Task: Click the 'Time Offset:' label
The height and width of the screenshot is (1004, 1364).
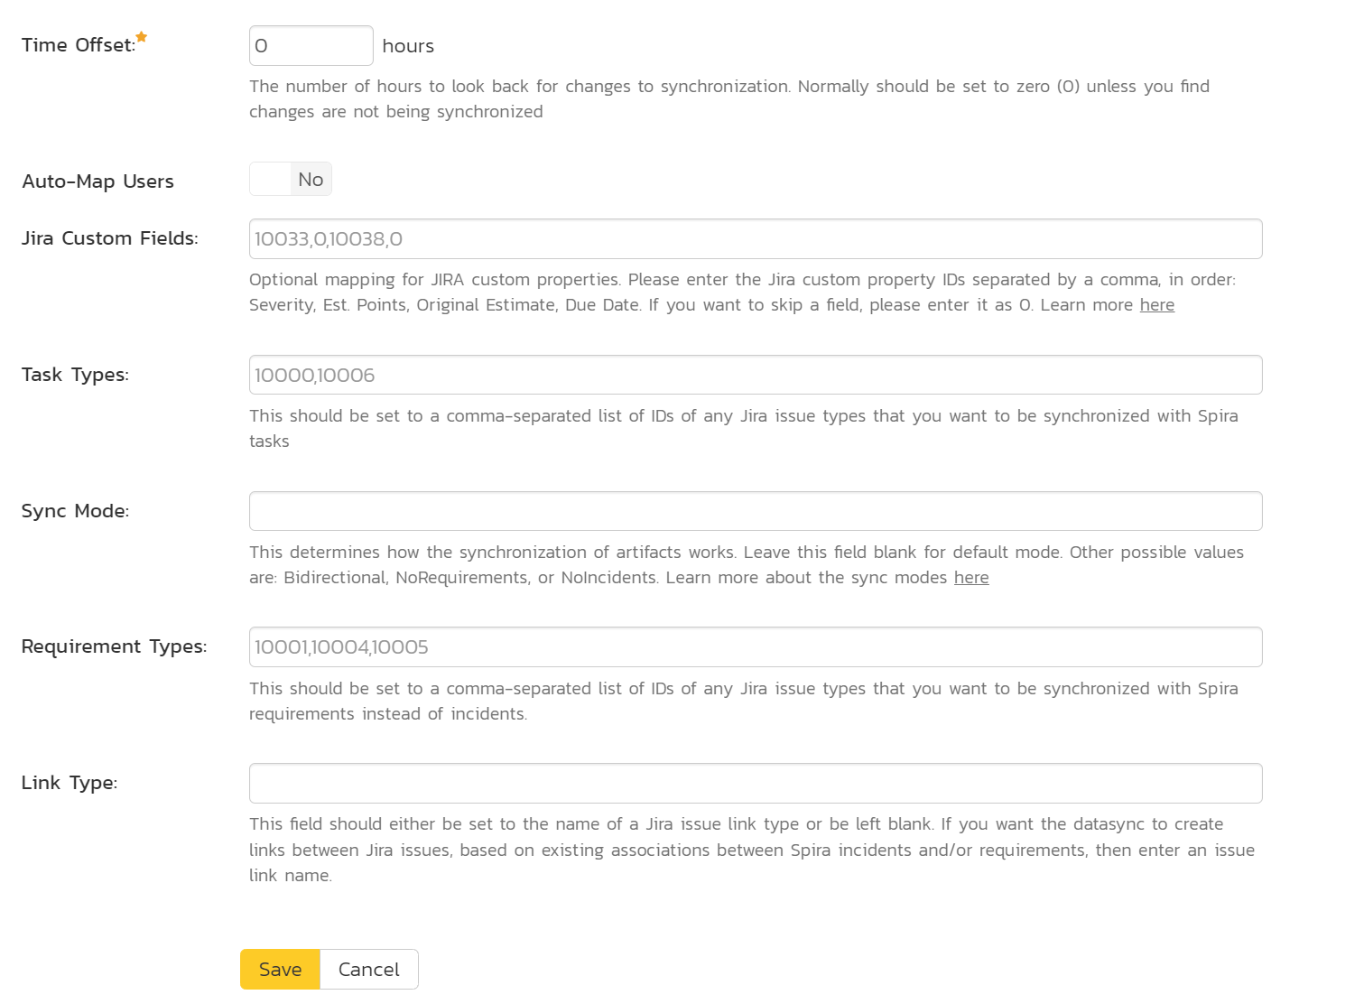Action: pos(79,45)
